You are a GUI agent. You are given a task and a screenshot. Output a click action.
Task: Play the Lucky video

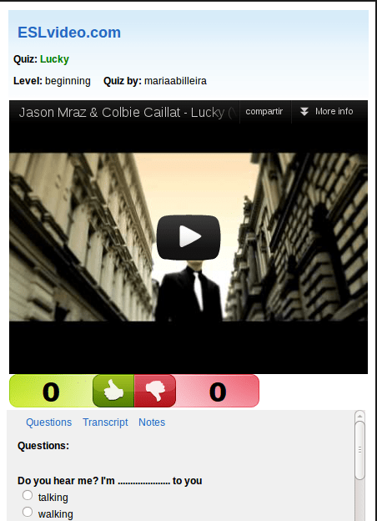(x=188, y=237)
